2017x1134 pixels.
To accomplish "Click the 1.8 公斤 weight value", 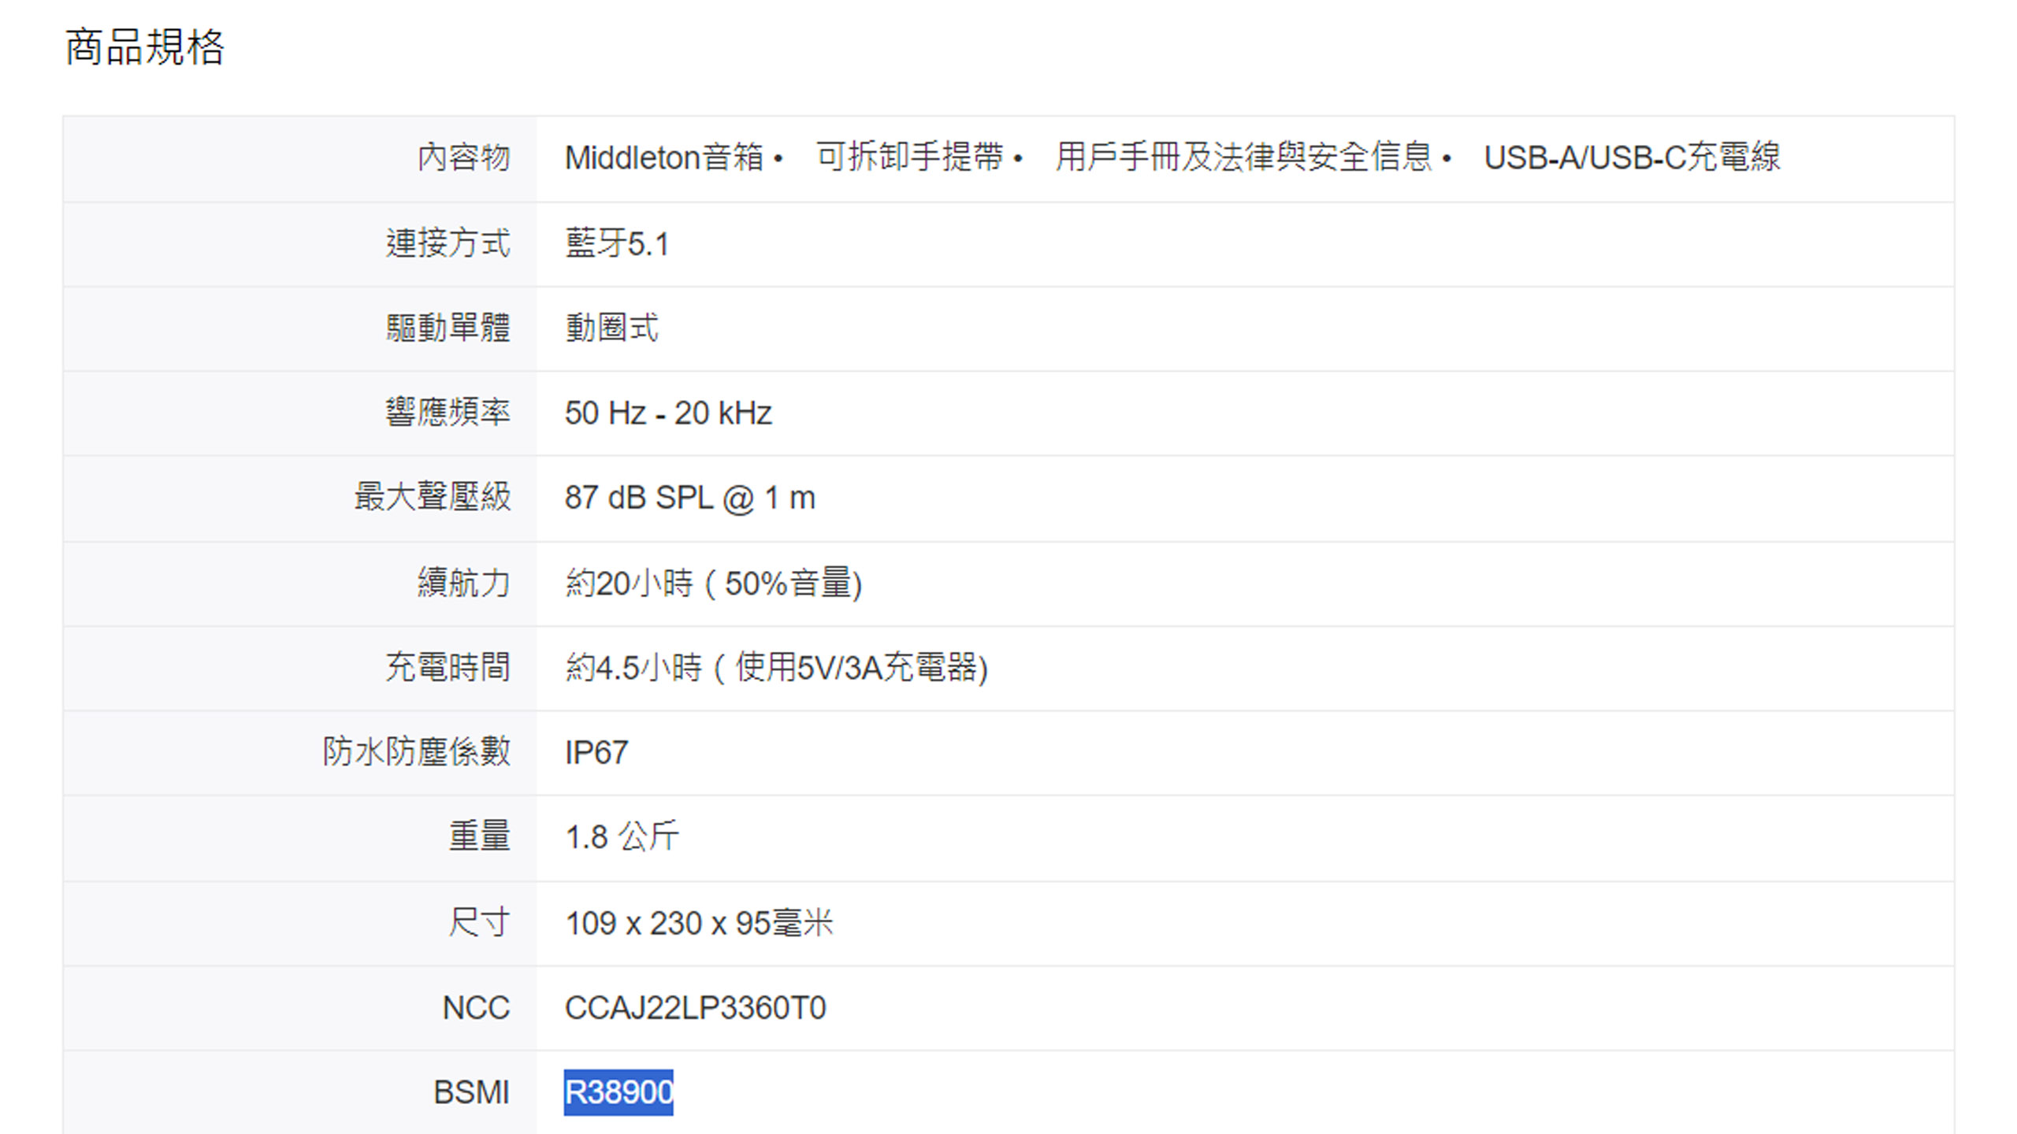I will 622,837.
